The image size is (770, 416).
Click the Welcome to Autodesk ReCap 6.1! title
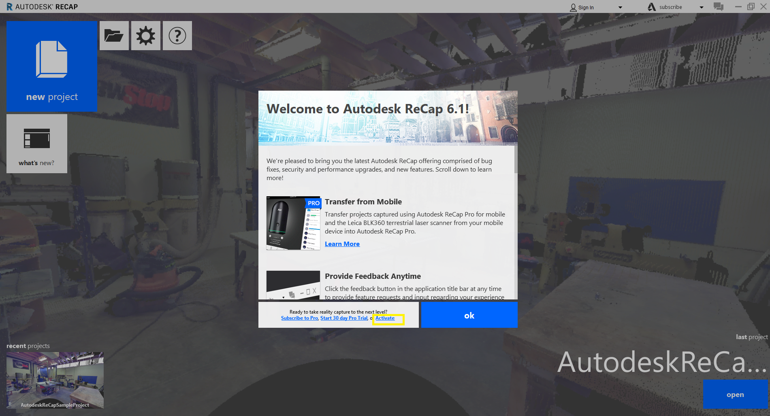click(x=368, y=108)
